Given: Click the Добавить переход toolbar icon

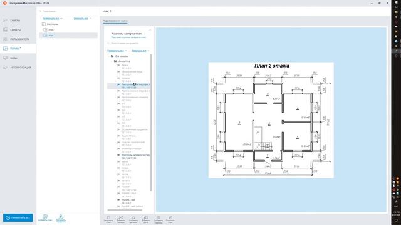Looking at the screenshot, I should pos(159,218).
